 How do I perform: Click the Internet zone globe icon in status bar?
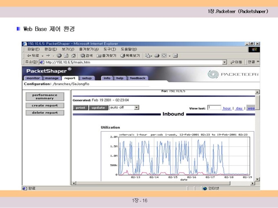coord(205,188)
